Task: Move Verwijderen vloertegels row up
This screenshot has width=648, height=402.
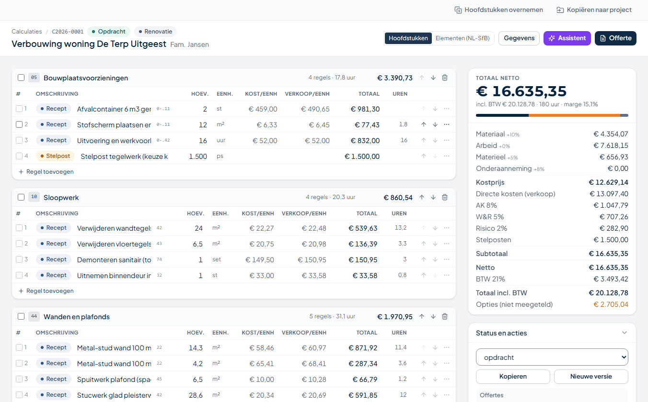Action: tap(424, 244)
